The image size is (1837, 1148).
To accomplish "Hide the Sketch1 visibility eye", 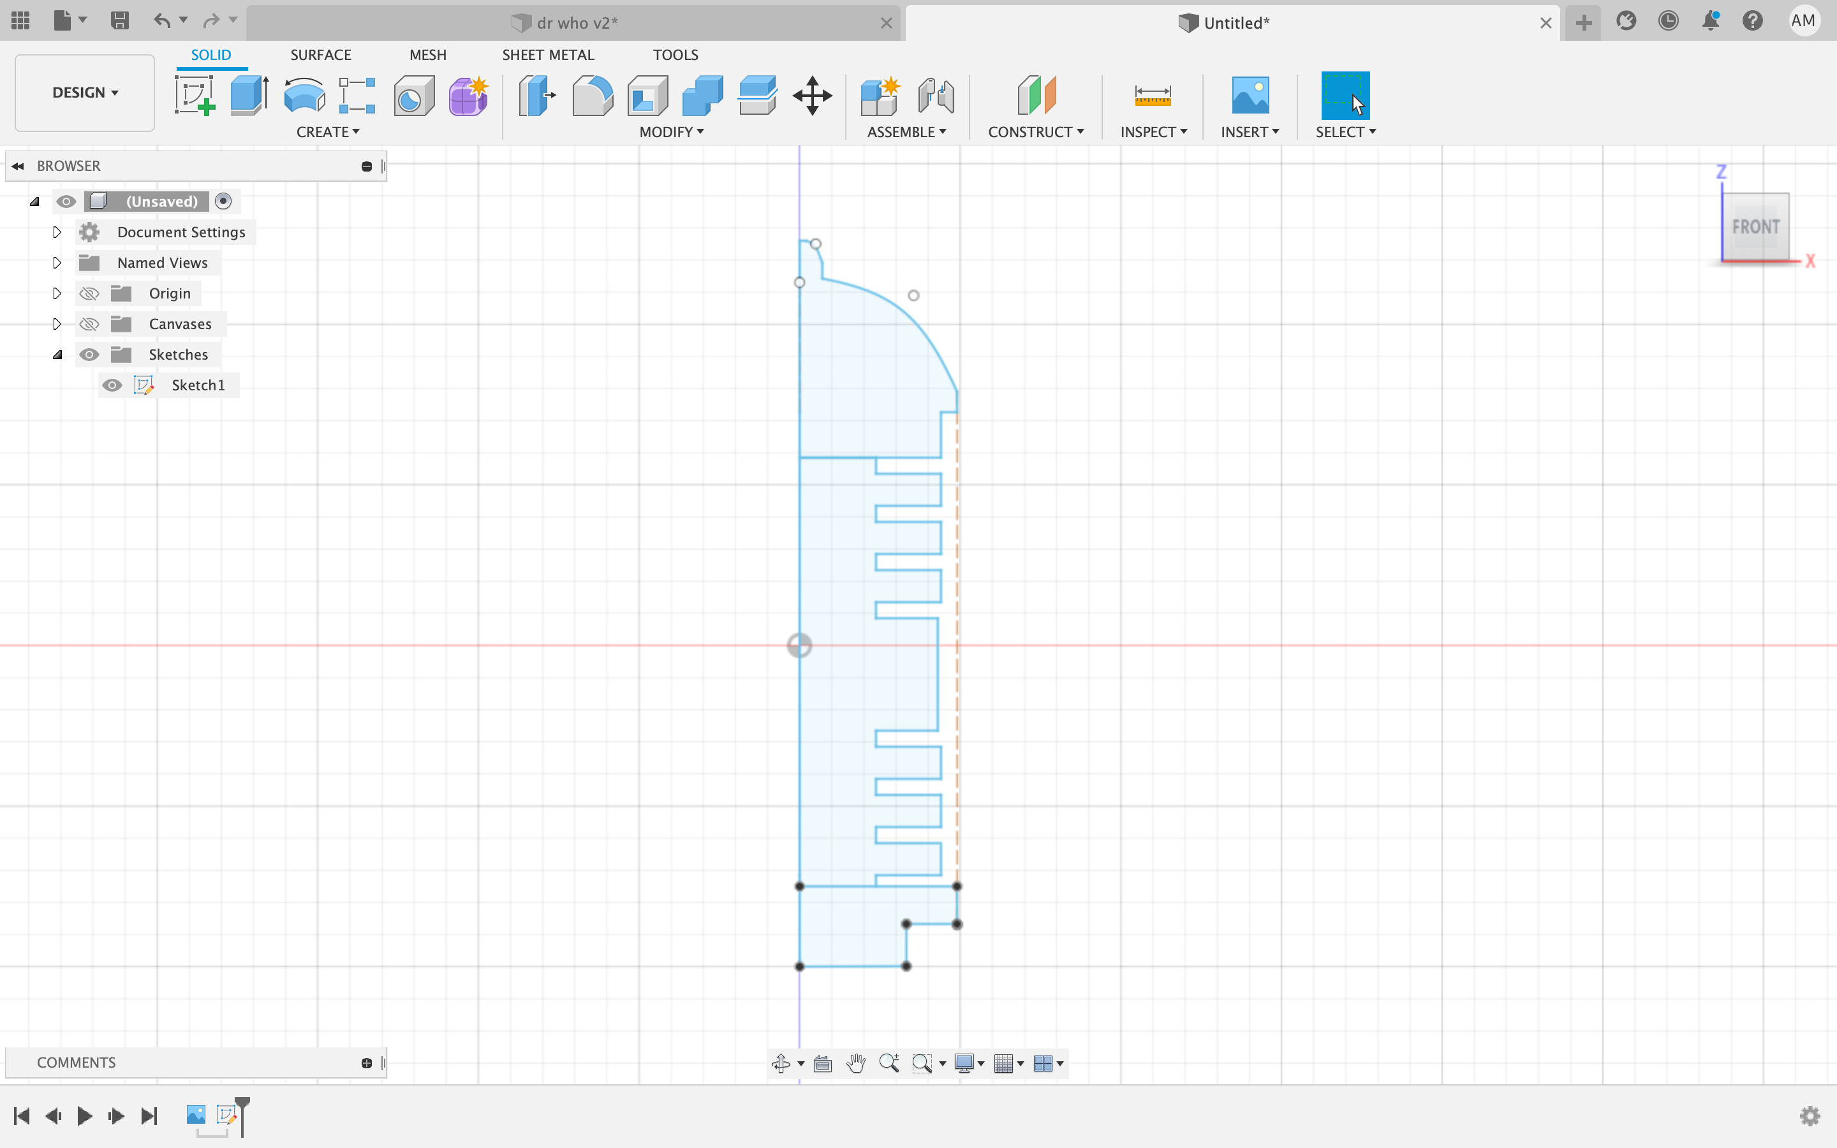I will point(112,385).
